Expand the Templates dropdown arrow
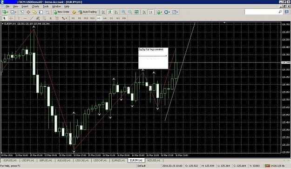The image size is (291, 169). click(177, 12)
